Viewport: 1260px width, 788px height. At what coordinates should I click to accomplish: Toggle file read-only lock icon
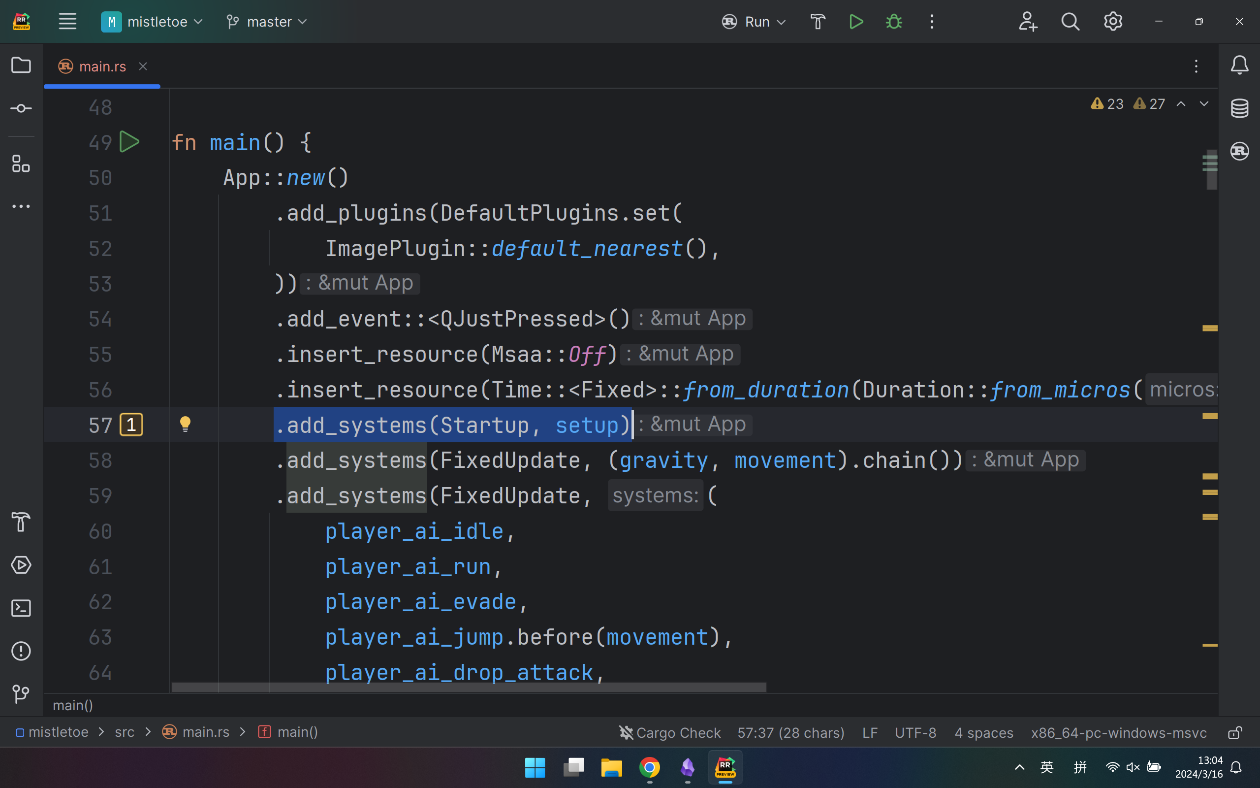(1234, 732)
